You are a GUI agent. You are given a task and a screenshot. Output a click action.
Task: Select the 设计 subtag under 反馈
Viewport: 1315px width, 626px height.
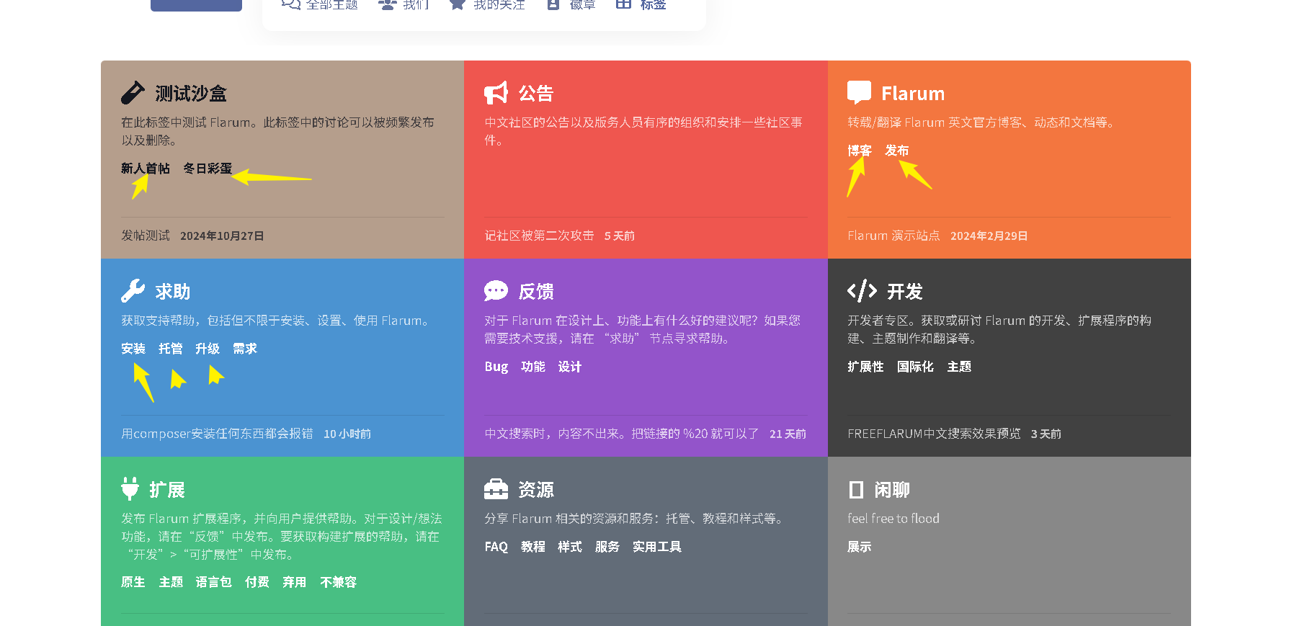tap(570, 367)
